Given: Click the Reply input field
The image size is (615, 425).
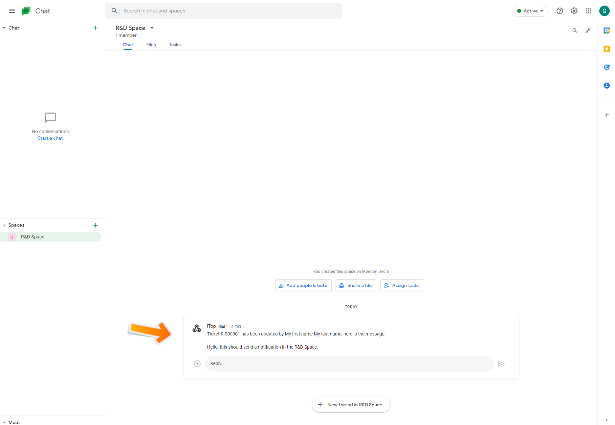Looking at the screenshot, I should tap(349, 364).
